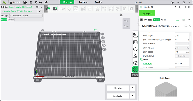Click the plate lock icon
The image size is (193, 101).
tap(104, 45)
